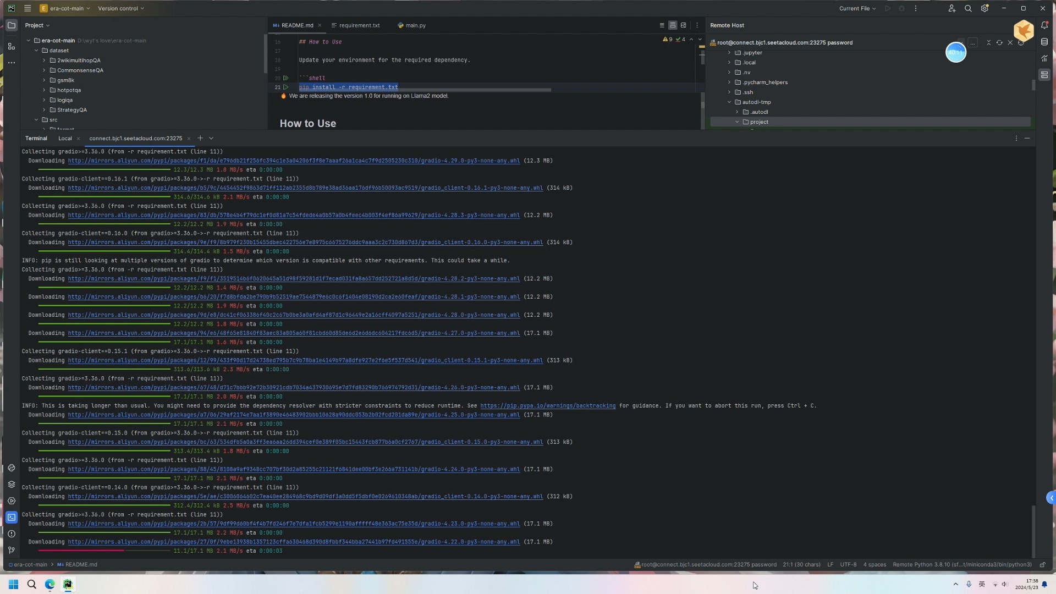Click the refresh icon in Remote Host panel

coord(999,42)
